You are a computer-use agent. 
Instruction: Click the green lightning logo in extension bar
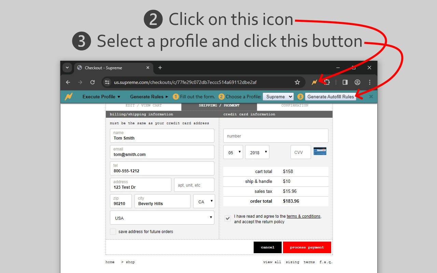tap(69, 97)
